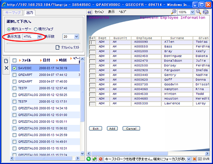Click the Cancel button

[131, 128]
